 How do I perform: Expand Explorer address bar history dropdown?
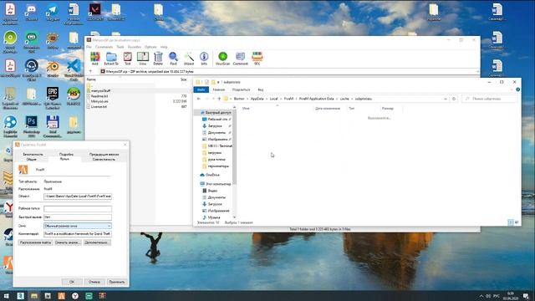point(446,99)
